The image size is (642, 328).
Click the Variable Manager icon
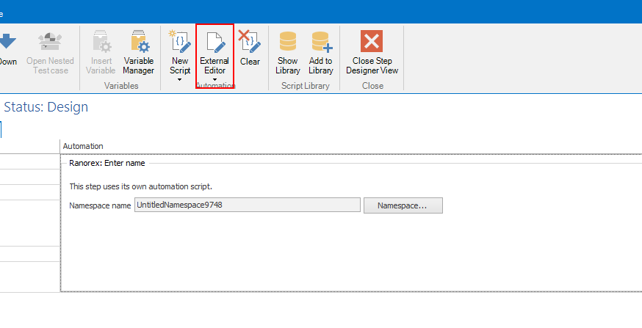[x=138, y=43]
